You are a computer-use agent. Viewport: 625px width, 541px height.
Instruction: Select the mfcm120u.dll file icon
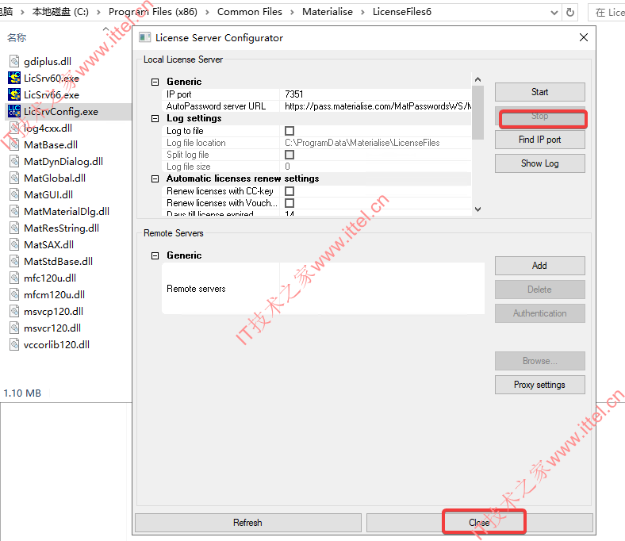pyautogui.click(x=14, y=294)
